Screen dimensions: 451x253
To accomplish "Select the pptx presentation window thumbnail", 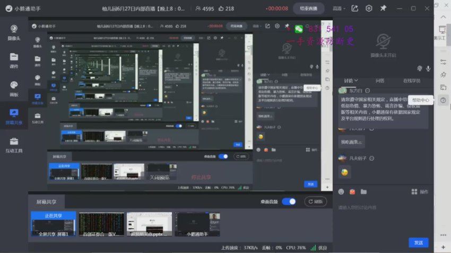I will coord(149,224).
